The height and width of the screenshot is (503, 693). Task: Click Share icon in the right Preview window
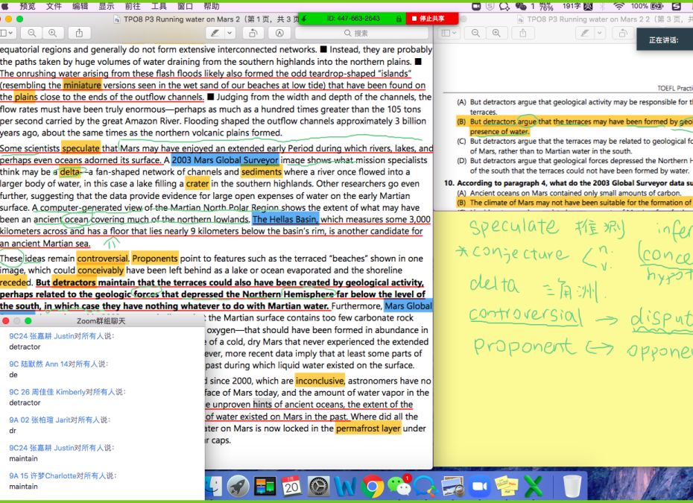tap(523, 33)
